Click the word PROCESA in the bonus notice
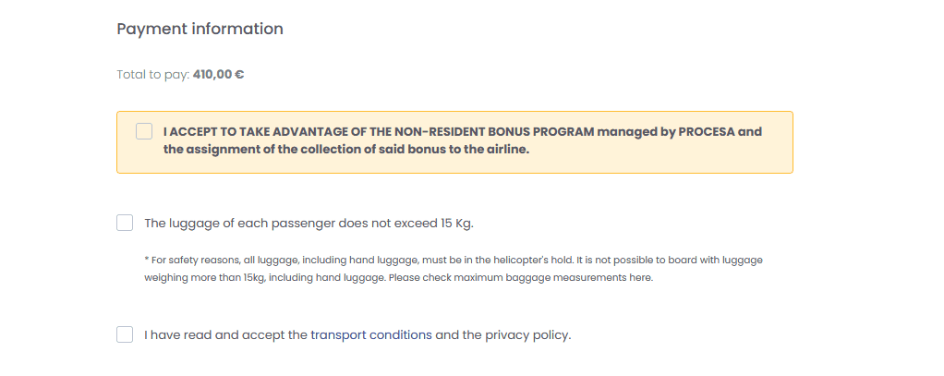Image resolution: width=944 pixels, height=376 pixels. coord(707,131)
